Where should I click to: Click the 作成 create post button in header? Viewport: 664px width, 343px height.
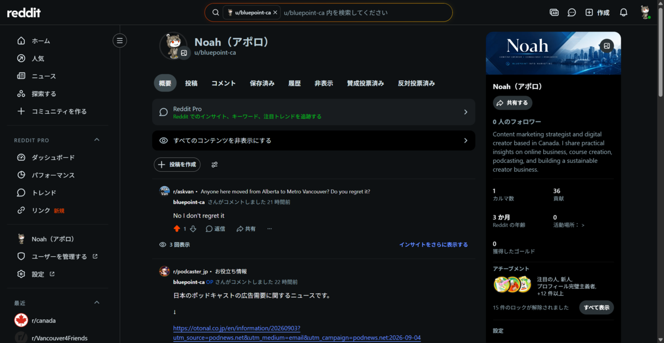pyautogui.click(x=598, y=12)
